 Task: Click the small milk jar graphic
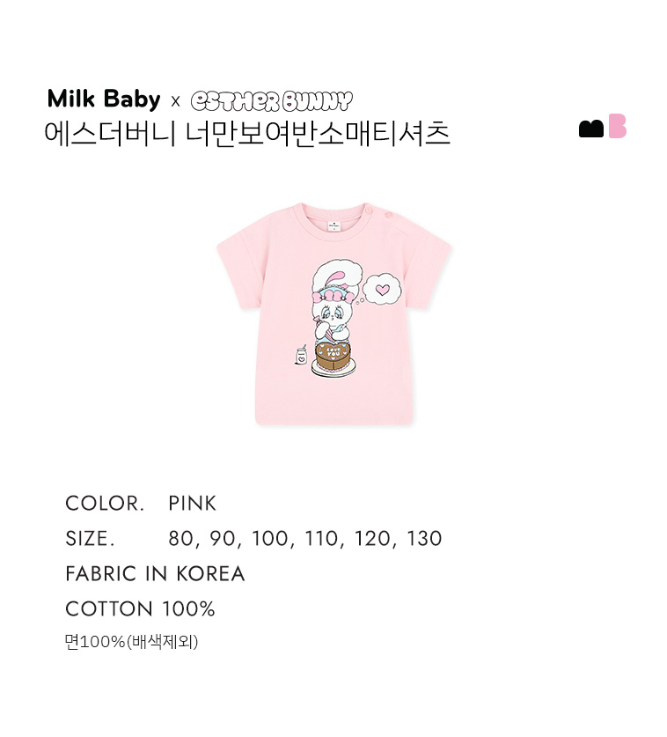pos(301,356)
